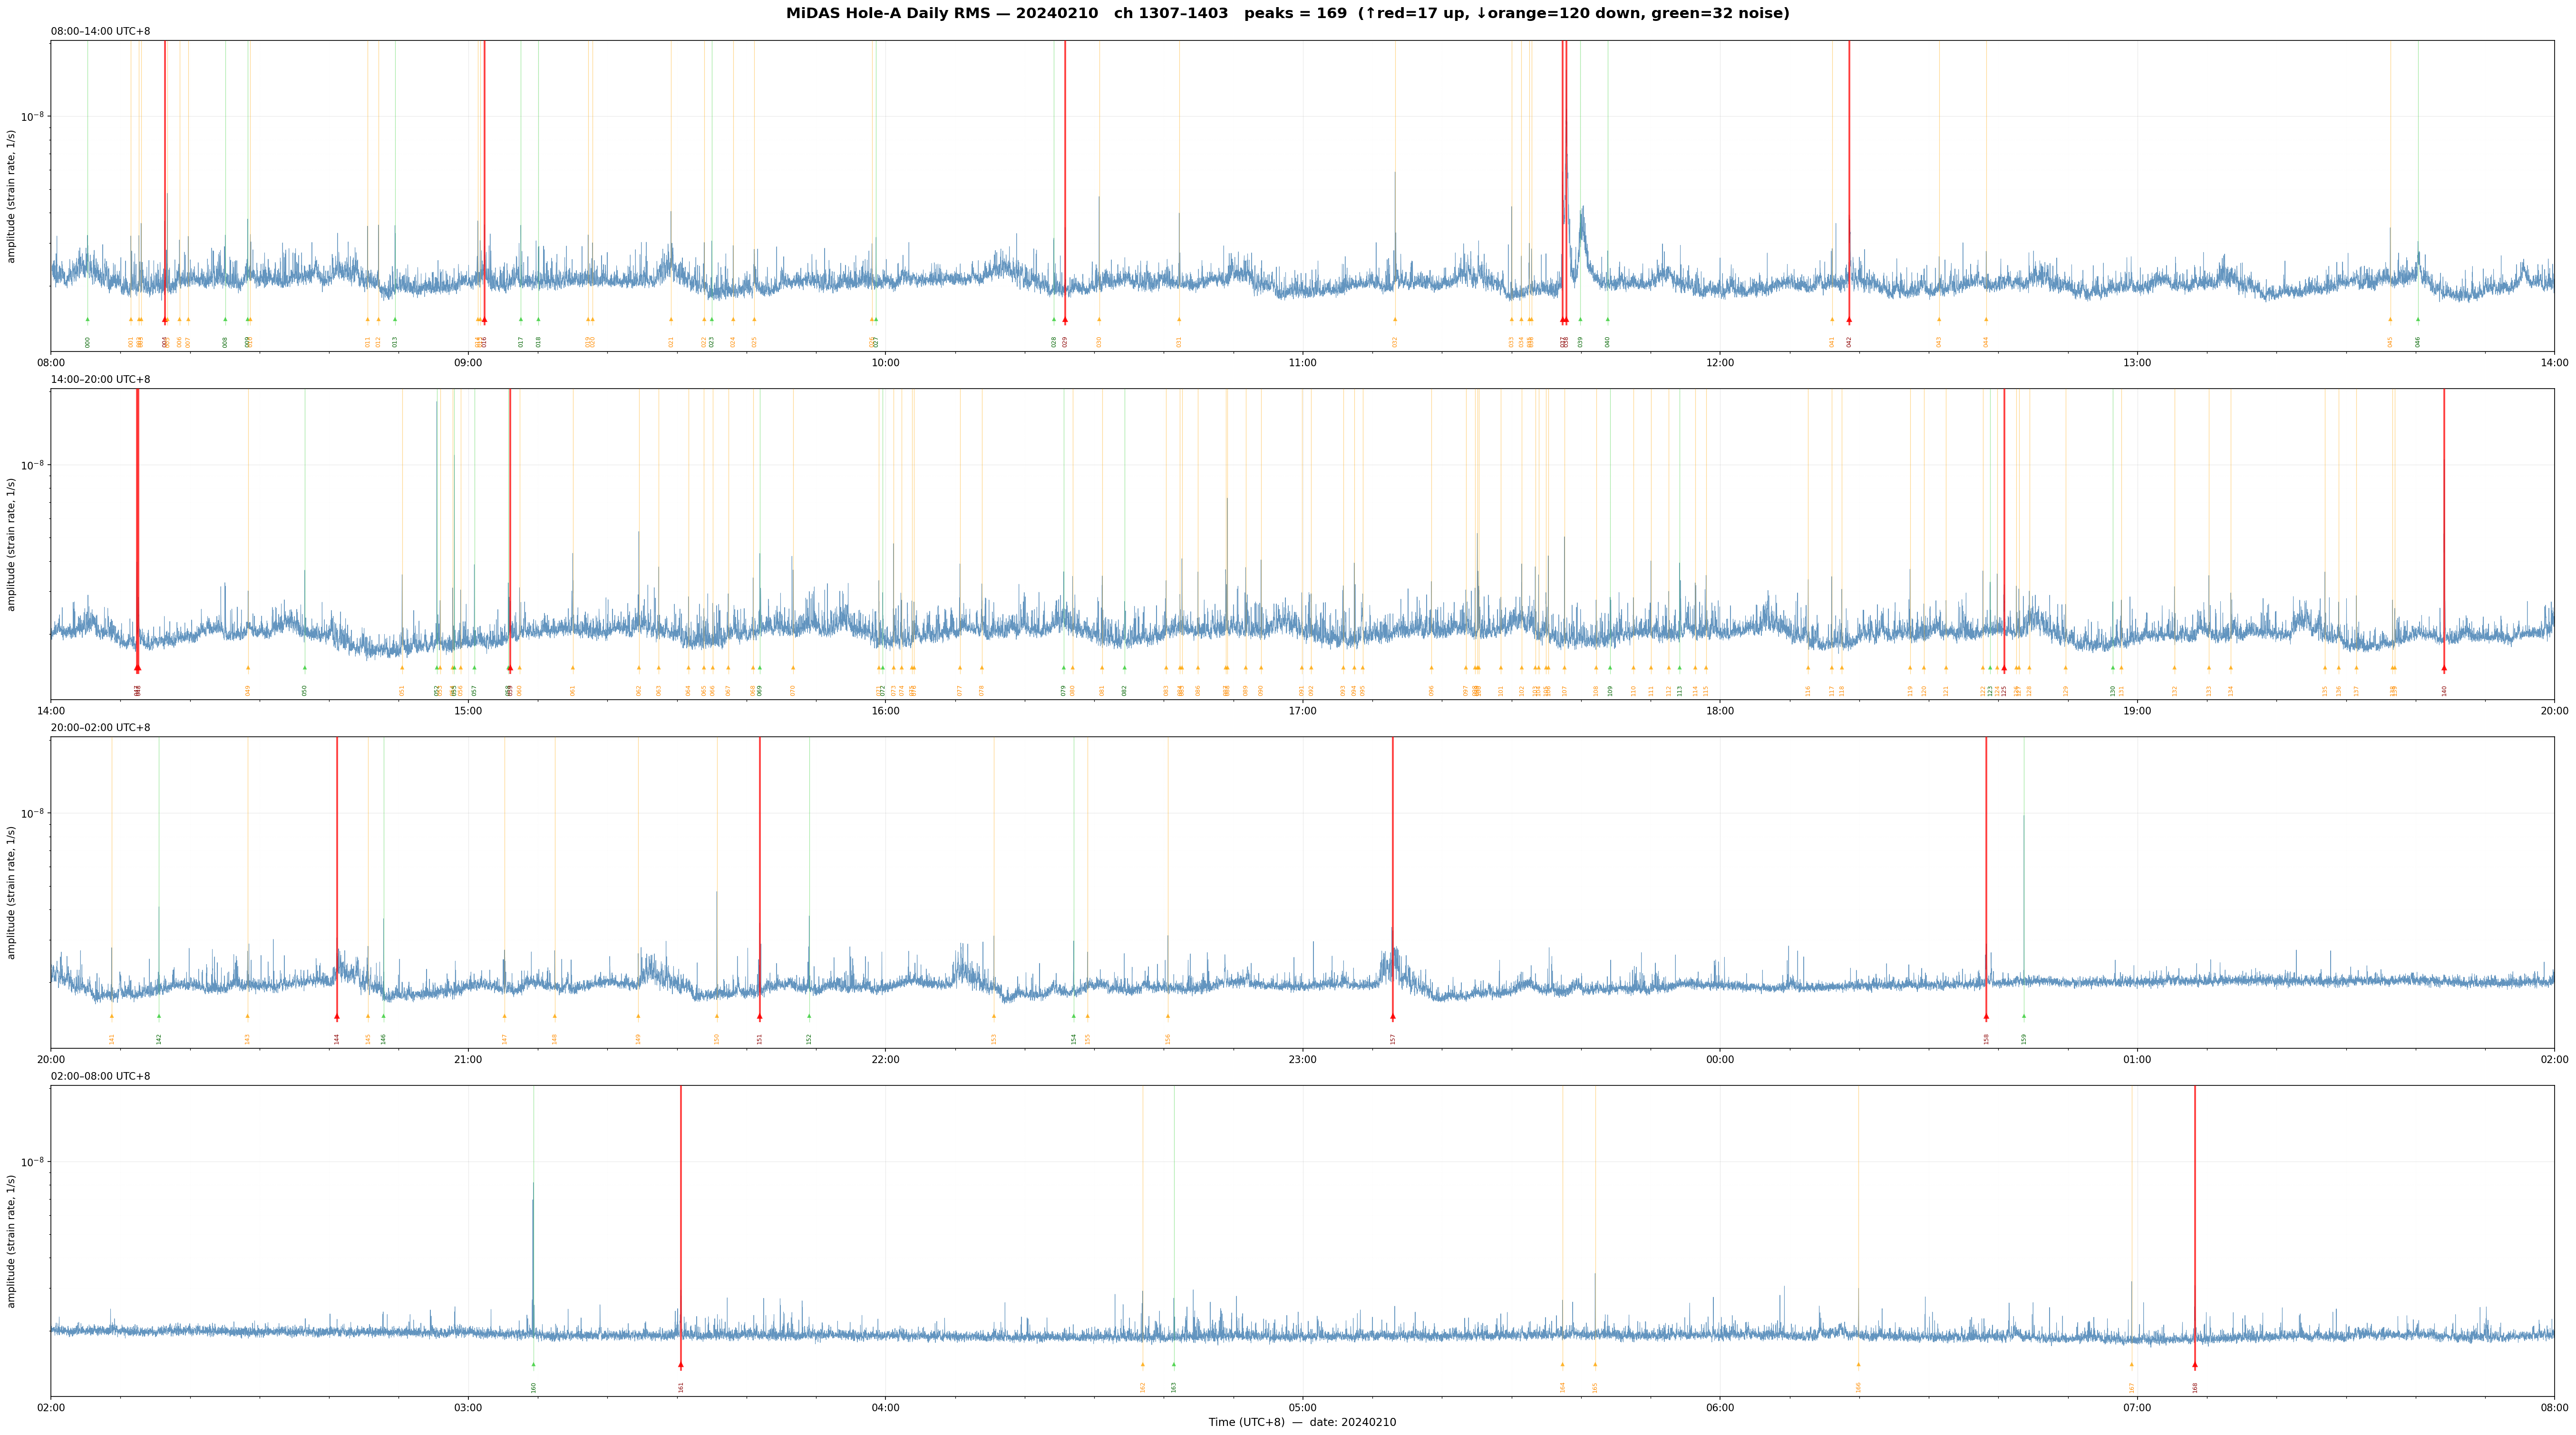Viewport: 2576px width, 1435px height.
Task: Click the red peak marker above label 042
Action: pyautogui.click(x=1849, y=320)
